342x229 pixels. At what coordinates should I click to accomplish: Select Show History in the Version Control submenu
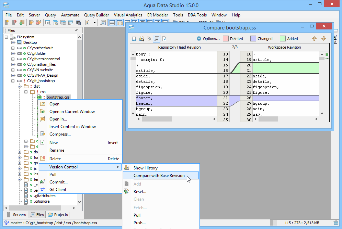point(161,168)
